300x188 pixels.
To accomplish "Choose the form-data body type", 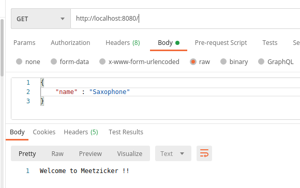I will (54, 61).
